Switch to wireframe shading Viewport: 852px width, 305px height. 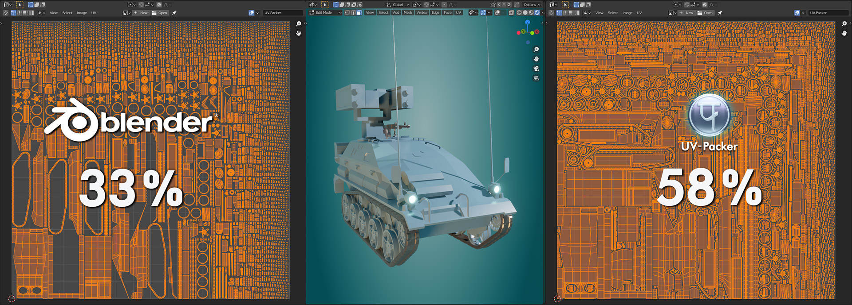click(519, 12)
